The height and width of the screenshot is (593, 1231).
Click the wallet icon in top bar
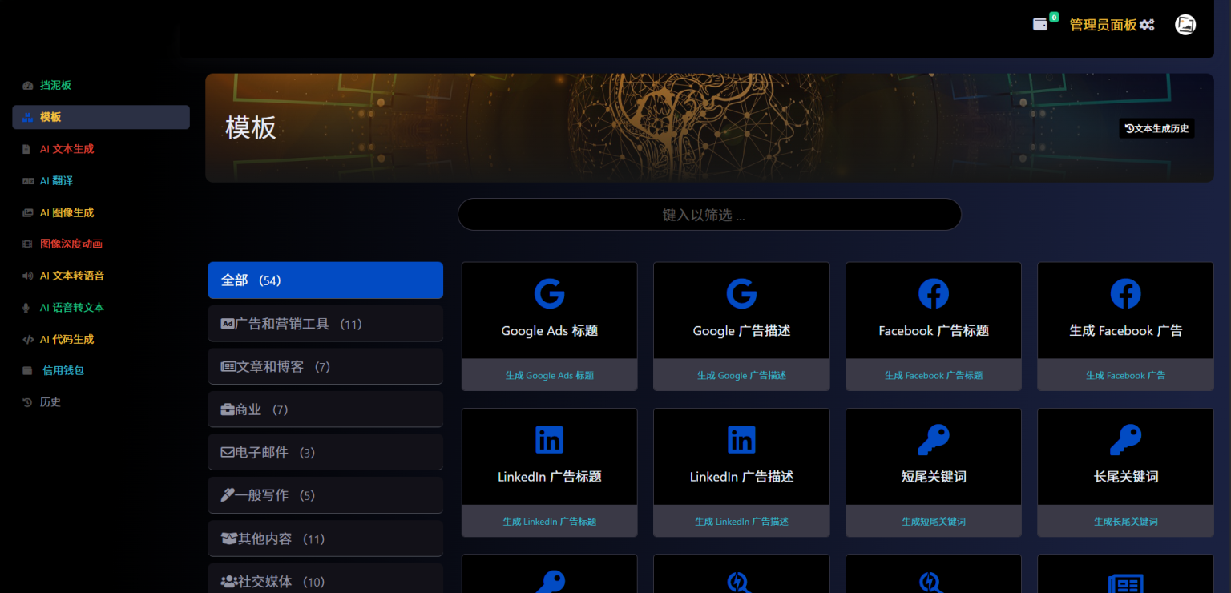(x=1040, y=25)
